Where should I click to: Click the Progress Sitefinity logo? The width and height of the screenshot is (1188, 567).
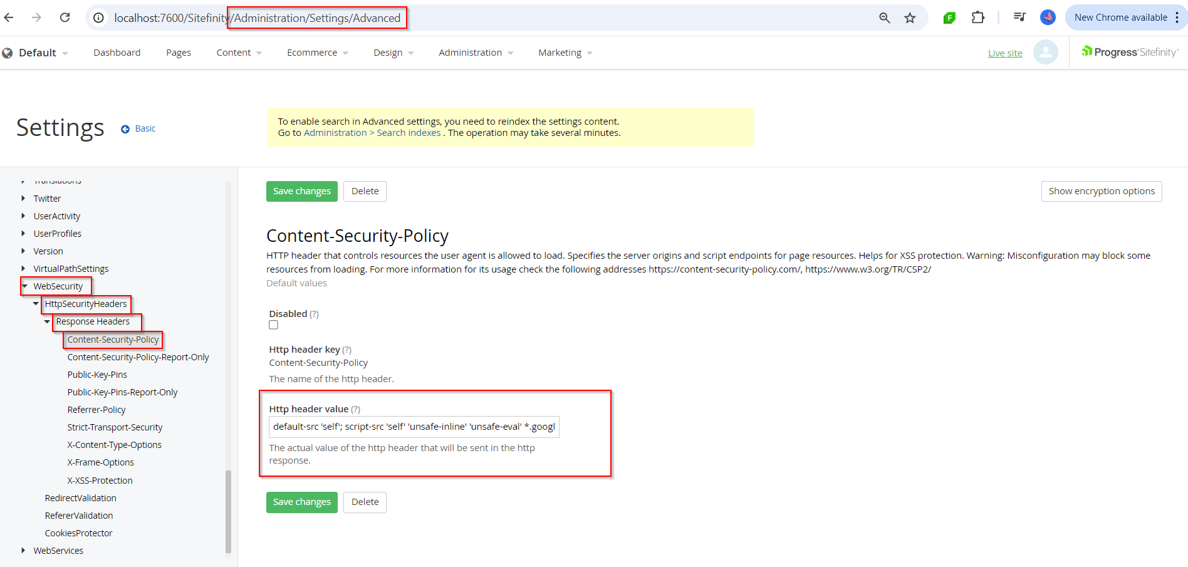pyautogui.click(x=1130, y=52)
